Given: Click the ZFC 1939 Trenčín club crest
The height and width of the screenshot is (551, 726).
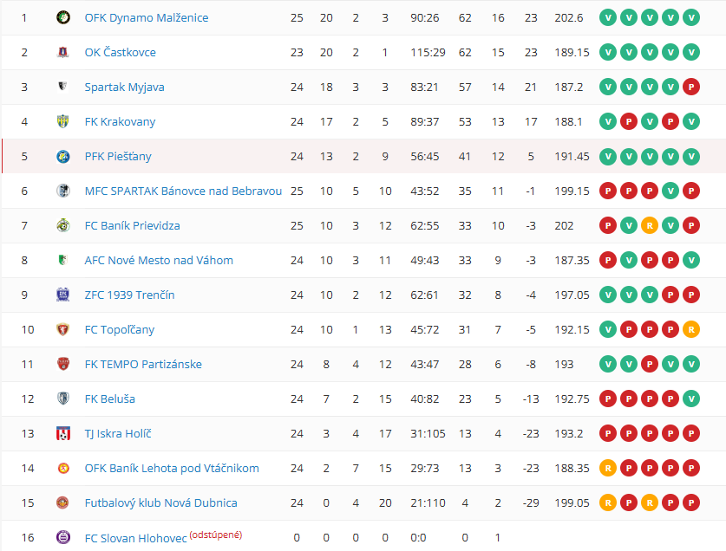Looking at the screenshot, I should tap(63, 295).
